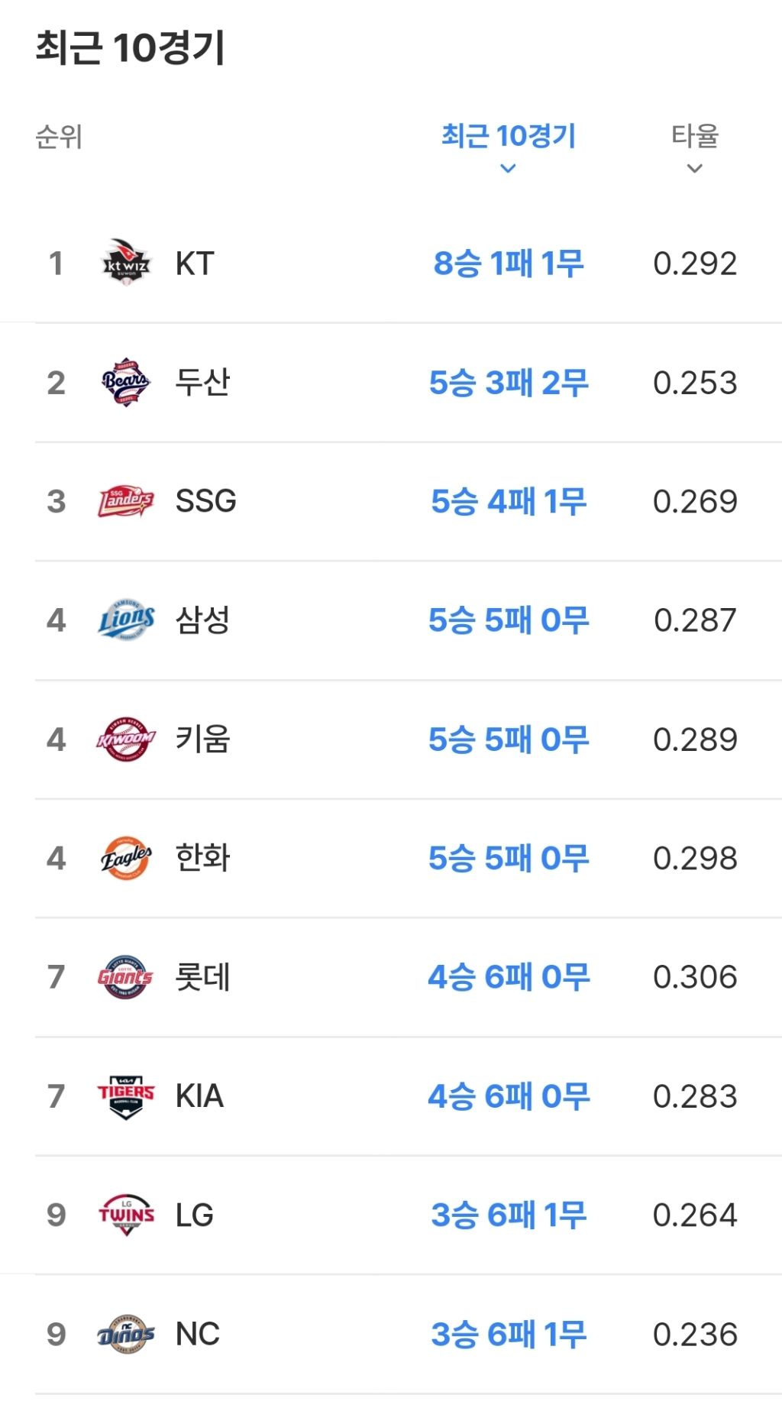Tap the KIA Tigers logo
The height and width of the screenshot is (1411, 782).
[127, 1095]
